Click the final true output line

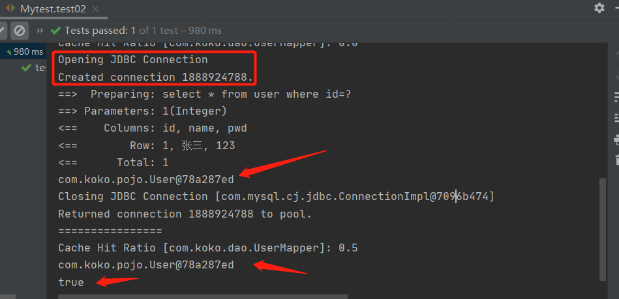(71, 283)
